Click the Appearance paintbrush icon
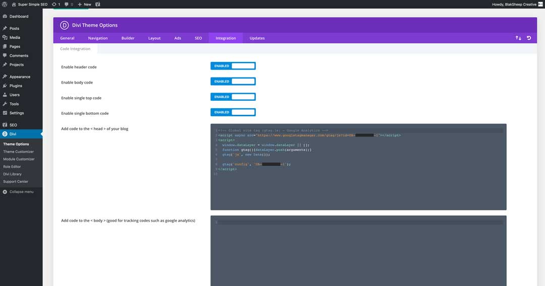545x286 pixels. [5, 77]
